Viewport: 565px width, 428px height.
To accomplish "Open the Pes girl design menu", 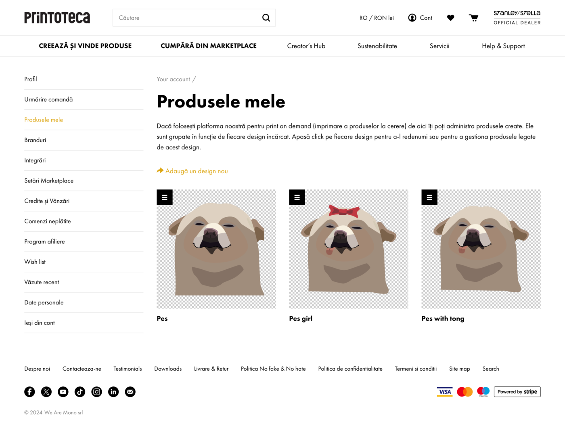I will click(297, 197).
